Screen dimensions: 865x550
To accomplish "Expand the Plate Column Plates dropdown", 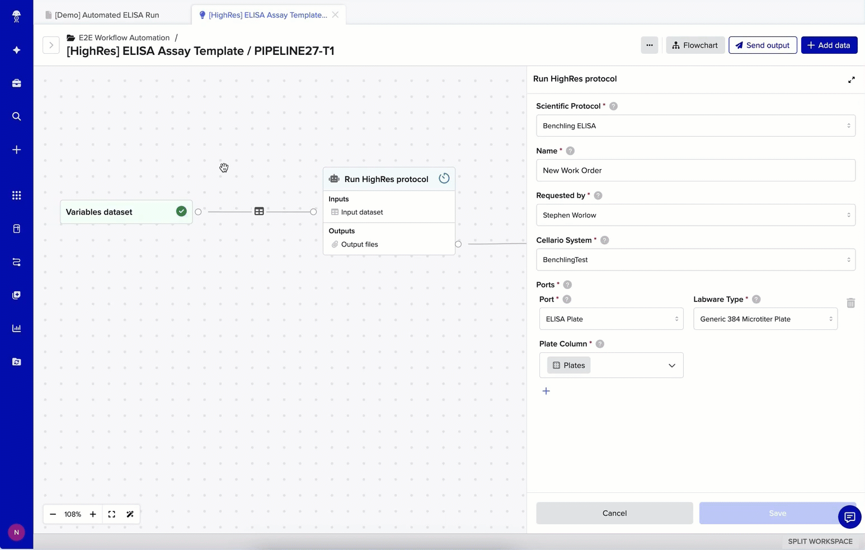I will [x=671, y=365].
